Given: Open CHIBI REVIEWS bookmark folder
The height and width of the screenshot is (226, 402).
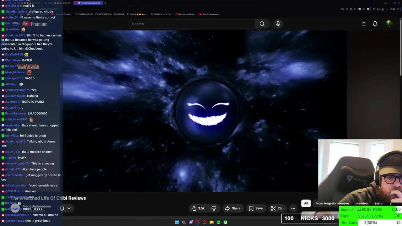Looking at the screenshot, I should tap(84, 14).
